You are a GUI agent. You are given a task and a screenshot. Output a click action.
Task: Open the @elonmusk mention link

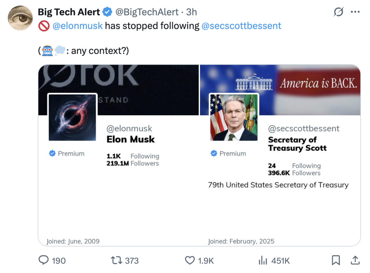77,26
